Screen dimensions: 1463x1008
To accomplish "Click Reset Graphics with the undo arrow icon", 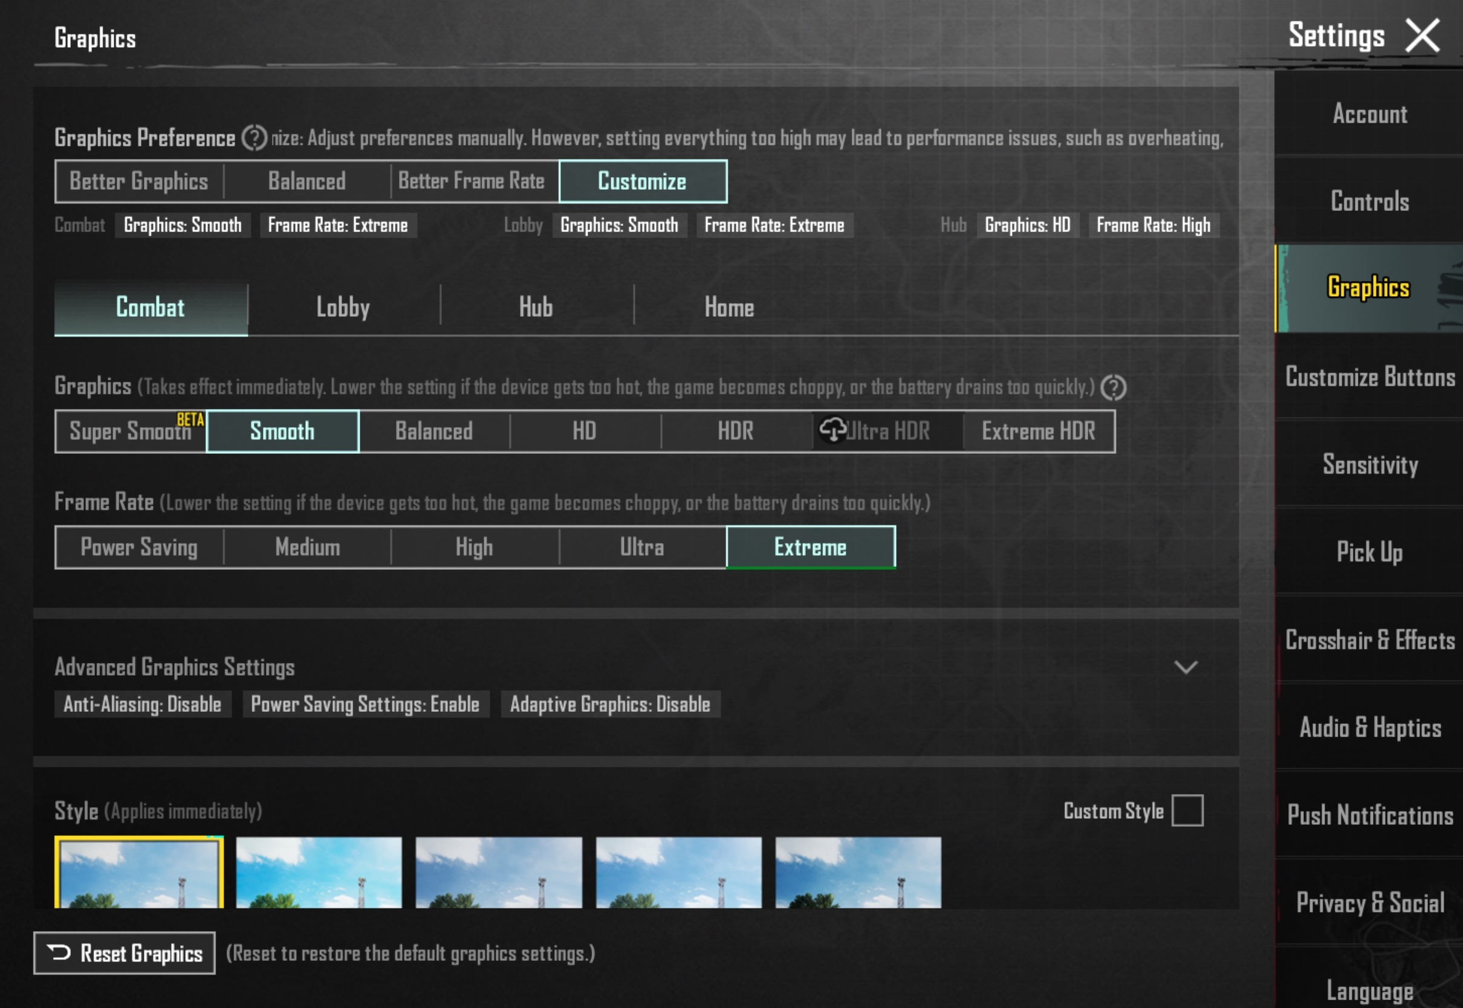I will (125, 953).
